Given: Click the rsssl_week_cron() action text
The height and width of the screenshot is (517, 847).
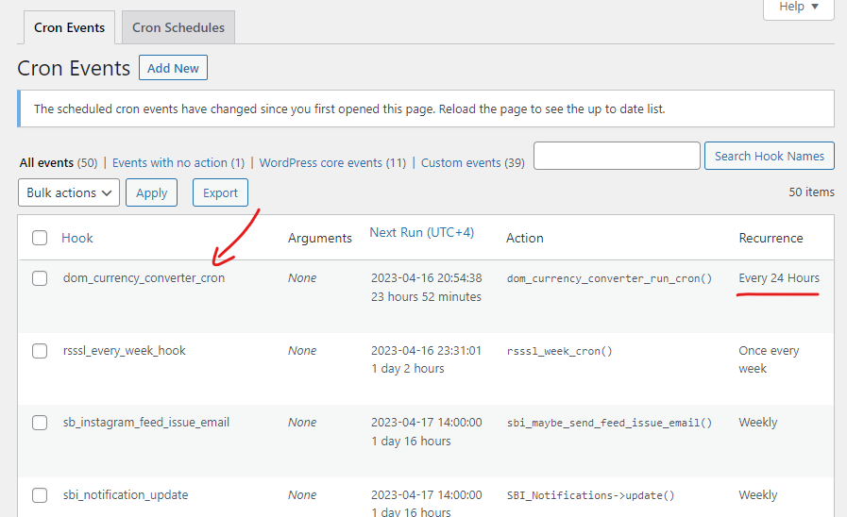Looking at the screenshot, I should click(x=560, y=351).
